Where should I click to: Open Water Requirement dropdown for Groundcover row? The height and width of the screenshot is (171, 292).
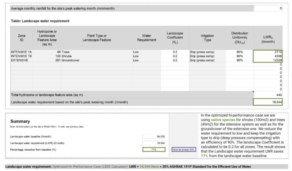tap(146, 61)
